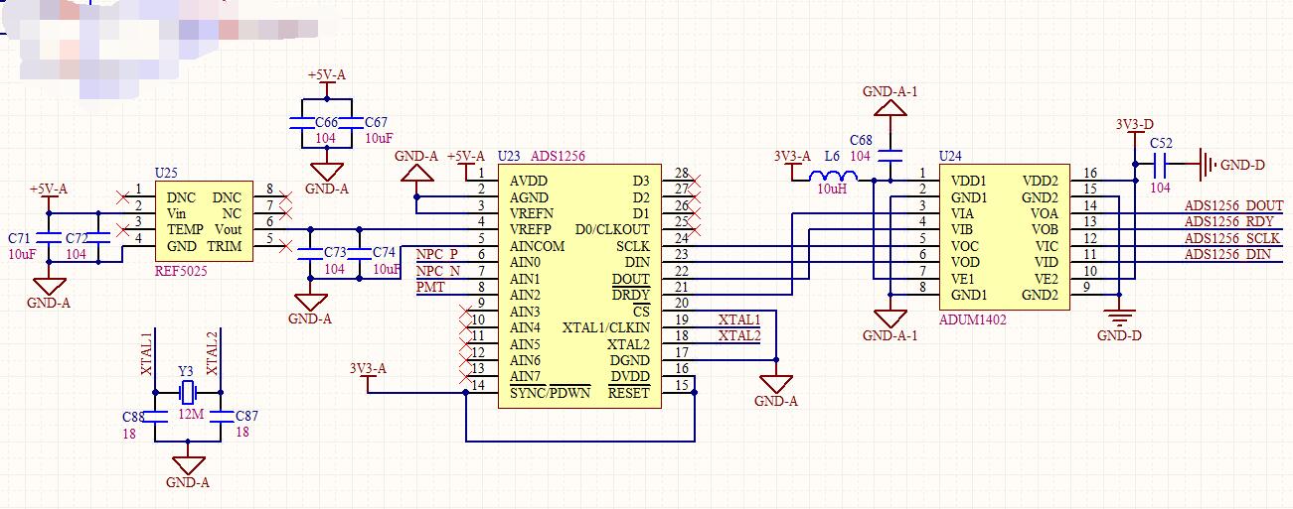
Task: Click the XTAL1/CLKIN pin name
Action: coord(606,327)
